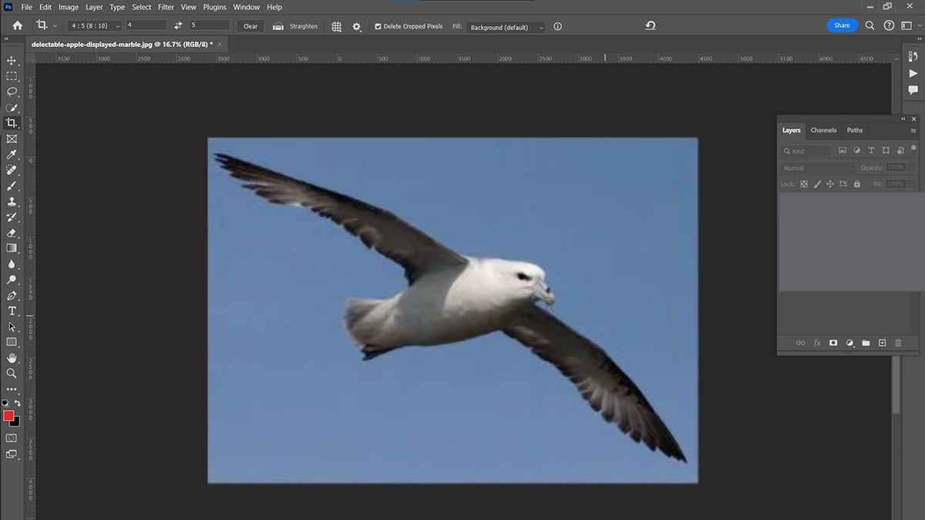This screenshot has height=520, width=925.
Task: Open the Filter menu
Action: tap(166, 7)
